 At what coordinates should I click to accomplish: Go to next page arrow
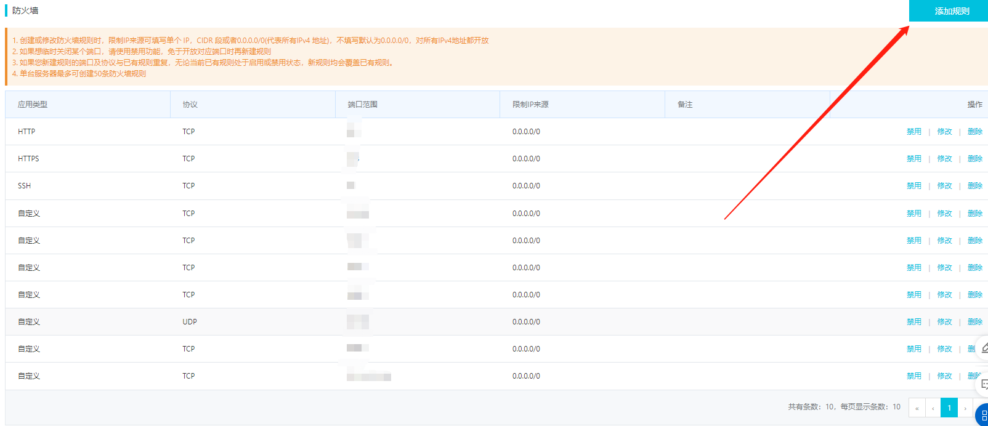(x=965, y=408)
